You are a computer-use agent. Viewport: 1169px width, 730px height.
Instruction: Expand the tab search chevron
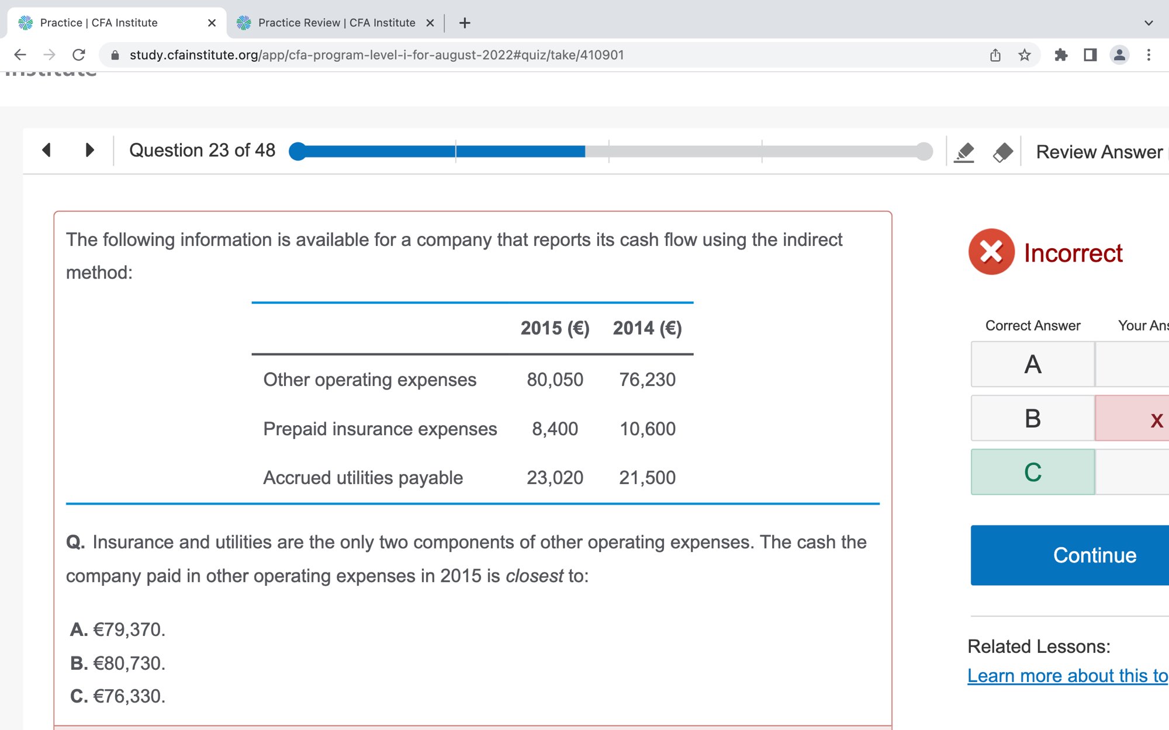[1149, 23]
